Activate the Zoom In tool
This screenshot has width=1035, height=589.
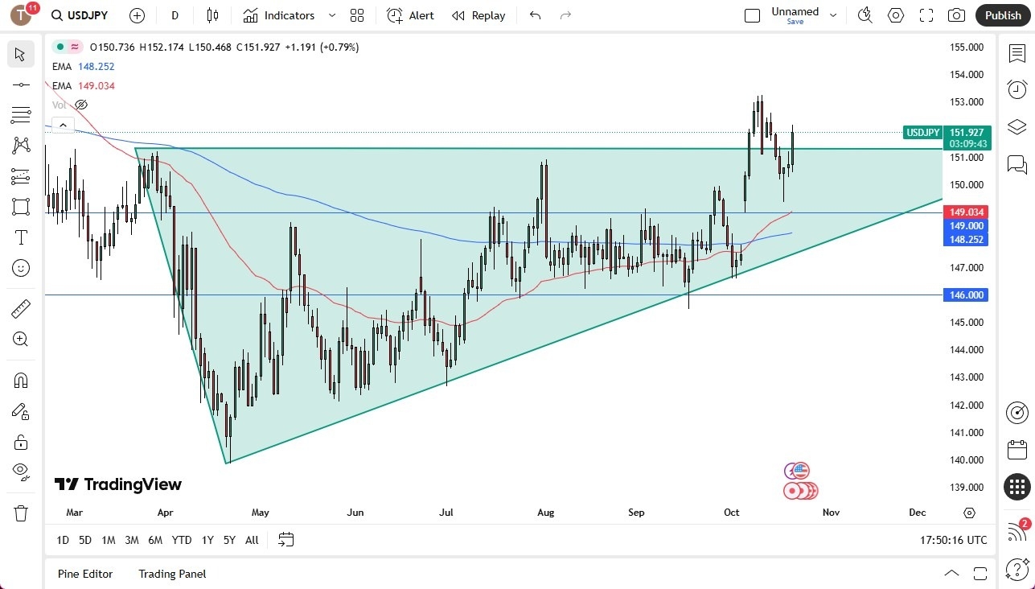20,339
